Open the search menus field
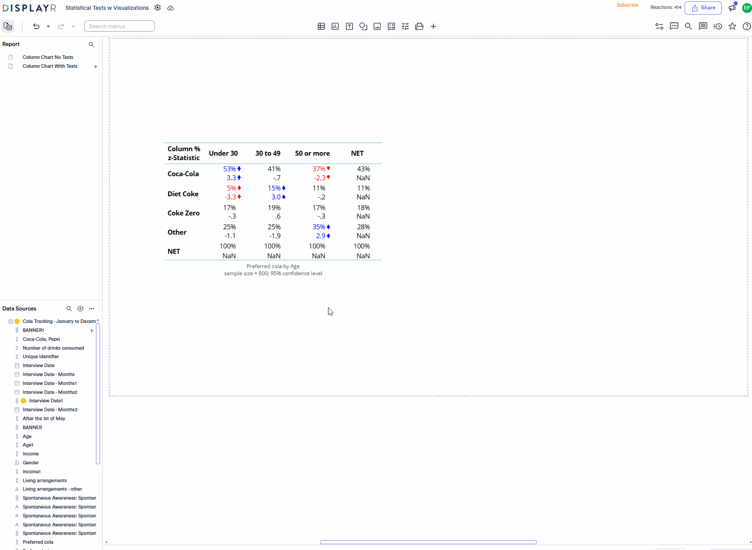752x550 pixels. 119,26
